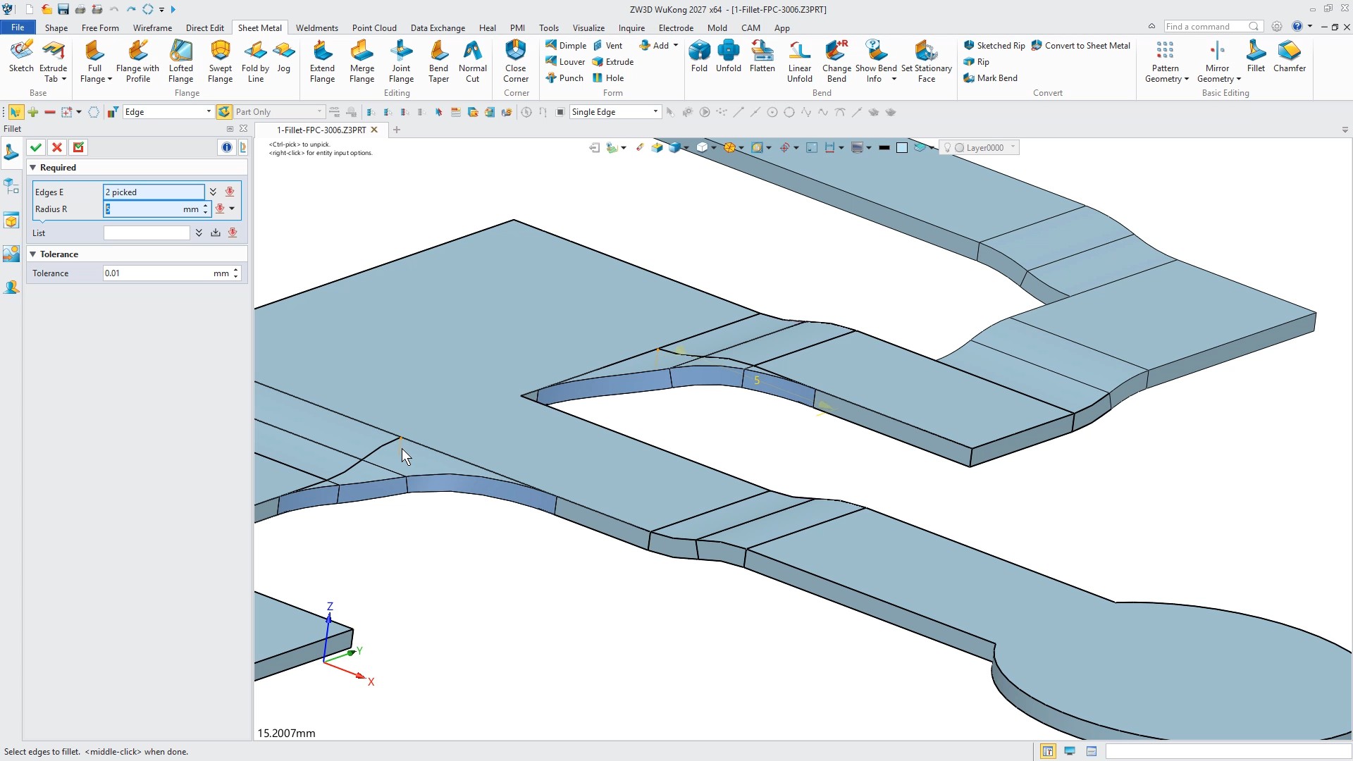Viewport: 1353px width, 761px height.
Task: Open the Linear Unfold tool
Action: tap(799, 61)
